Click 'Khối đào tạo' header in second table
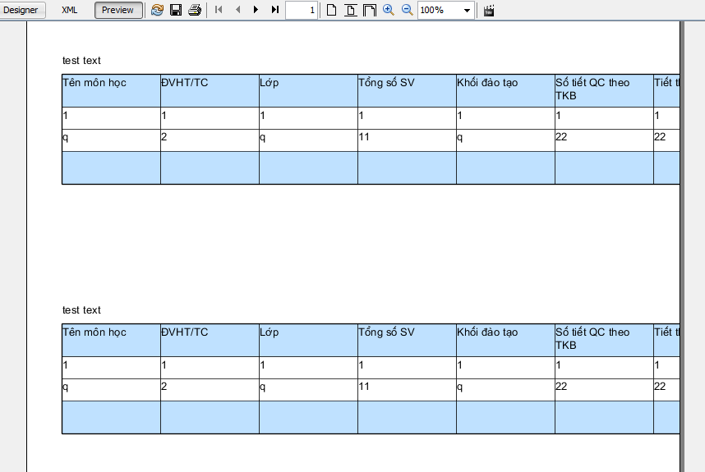Image resolution: width=705 pixels, height=472 pixels. pos(487,332)
